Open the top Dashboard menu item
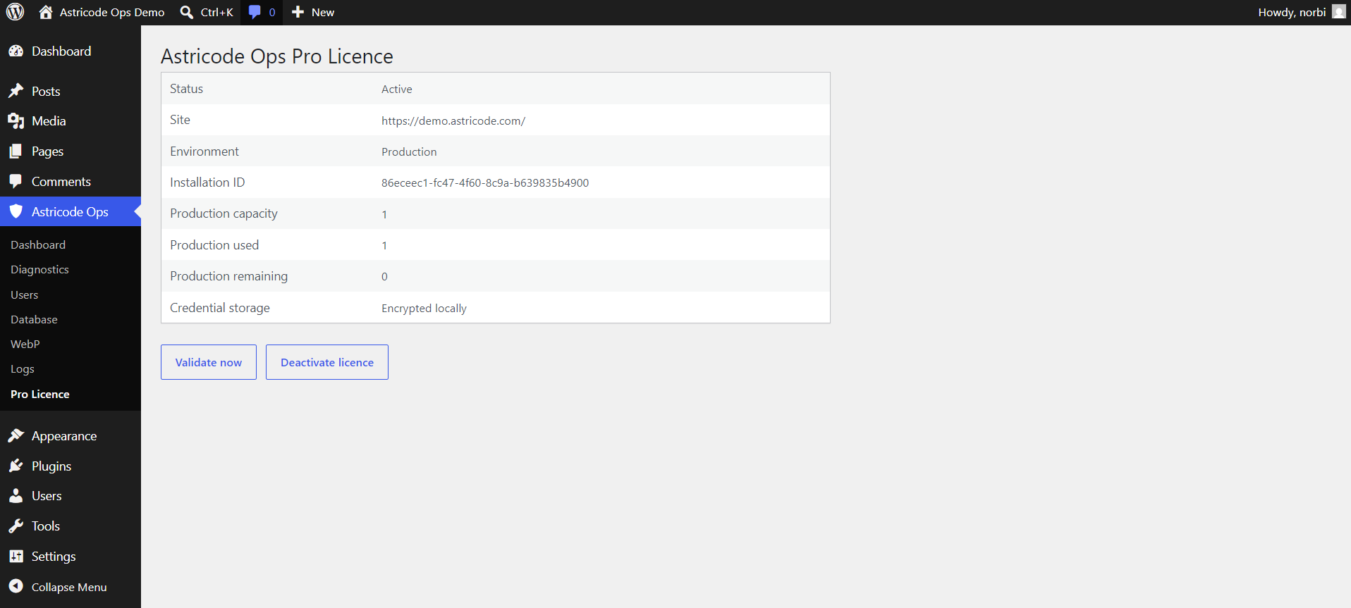The image size is (1351, 608). point(61,51)
